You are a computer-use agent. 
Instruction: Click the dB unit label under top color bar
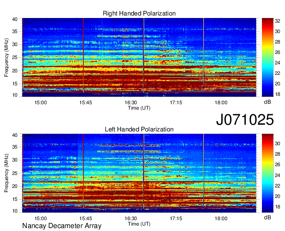pyautogui.click(x=267, y=102)
